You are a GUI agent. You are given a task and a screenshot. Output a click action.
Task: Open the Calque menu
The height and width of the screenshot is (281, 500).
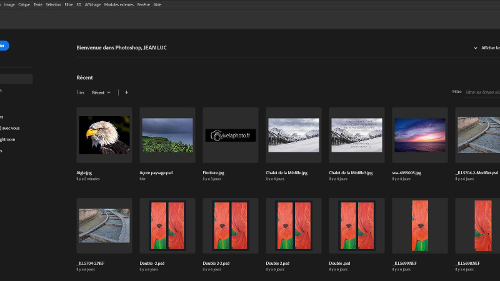[24, 4]
